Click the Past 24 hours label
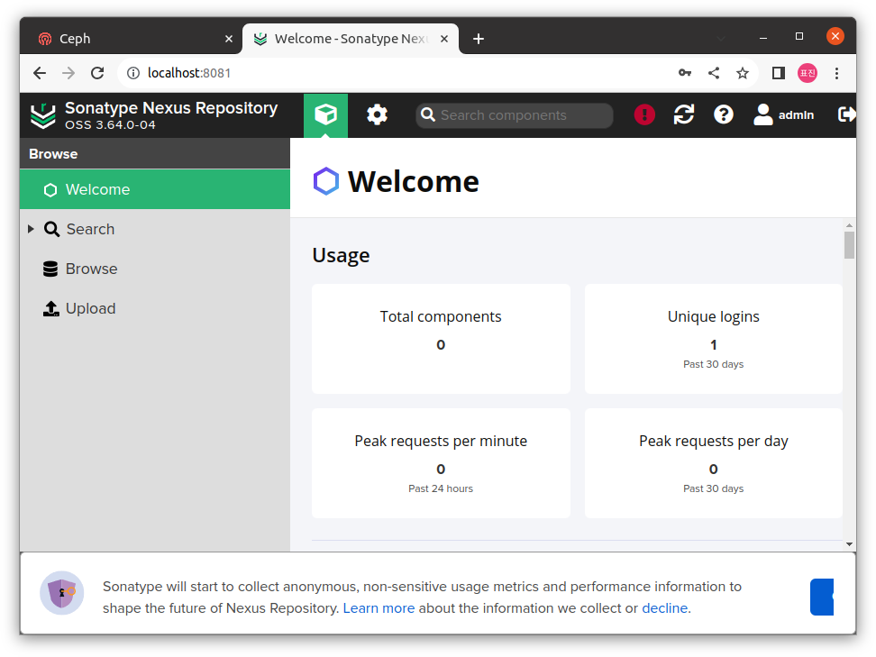 click(441, 488)
